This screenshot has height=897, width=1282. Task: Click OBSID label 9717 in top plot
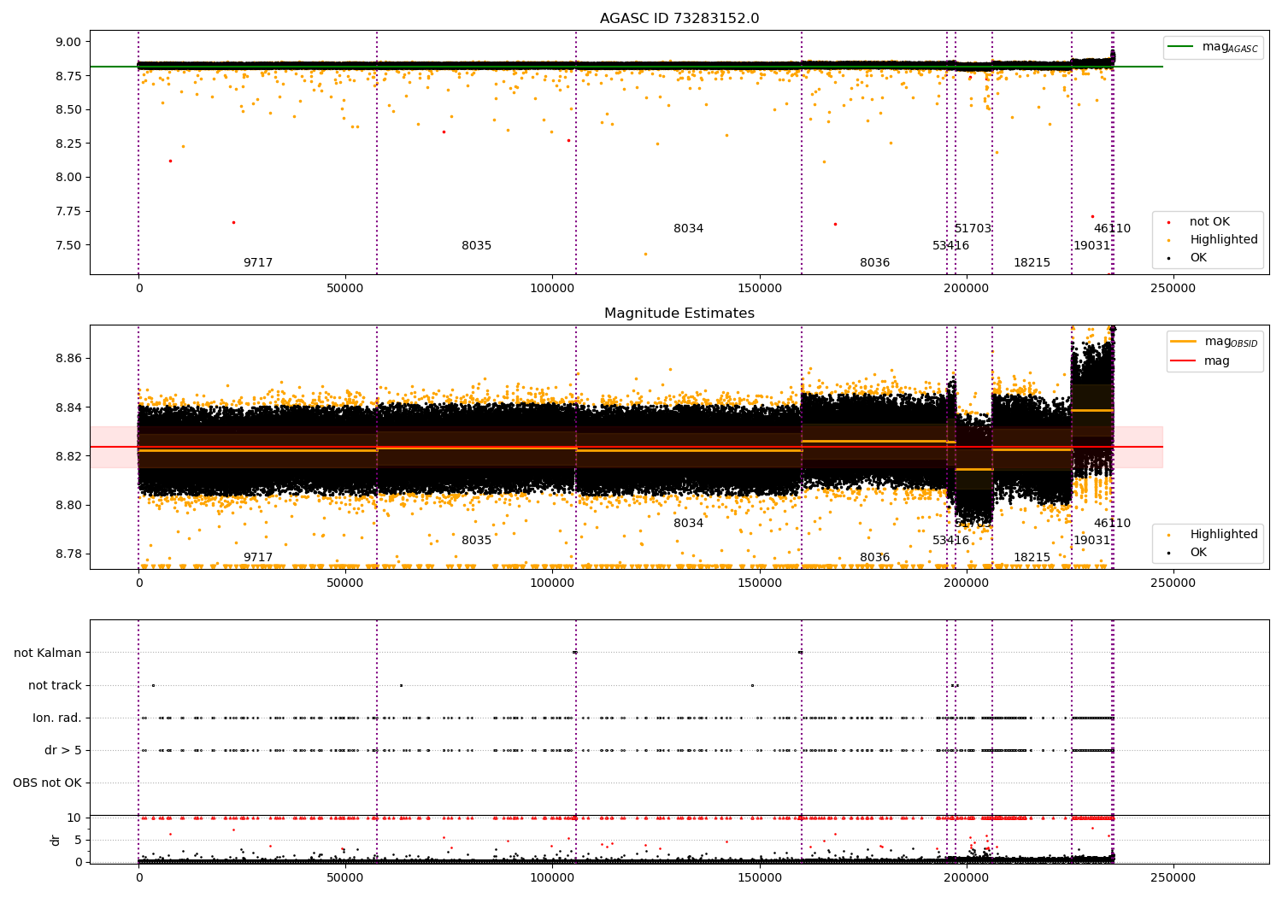click(x=258, y=263)
